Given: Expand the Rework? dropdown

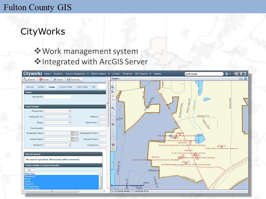Looking at the screenshot, I should 69,145.
